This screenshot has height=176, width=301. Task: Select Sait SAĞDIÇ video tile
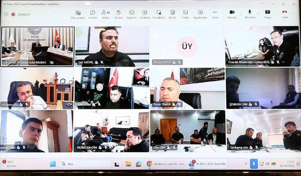112,46
